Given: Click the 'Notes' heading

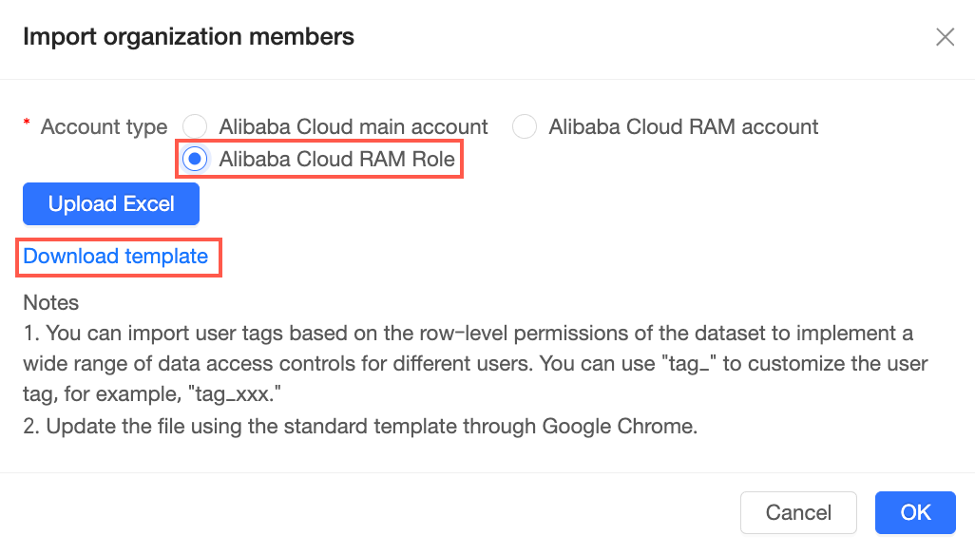Looking at the screenshot, I should (x=51, y=303).
